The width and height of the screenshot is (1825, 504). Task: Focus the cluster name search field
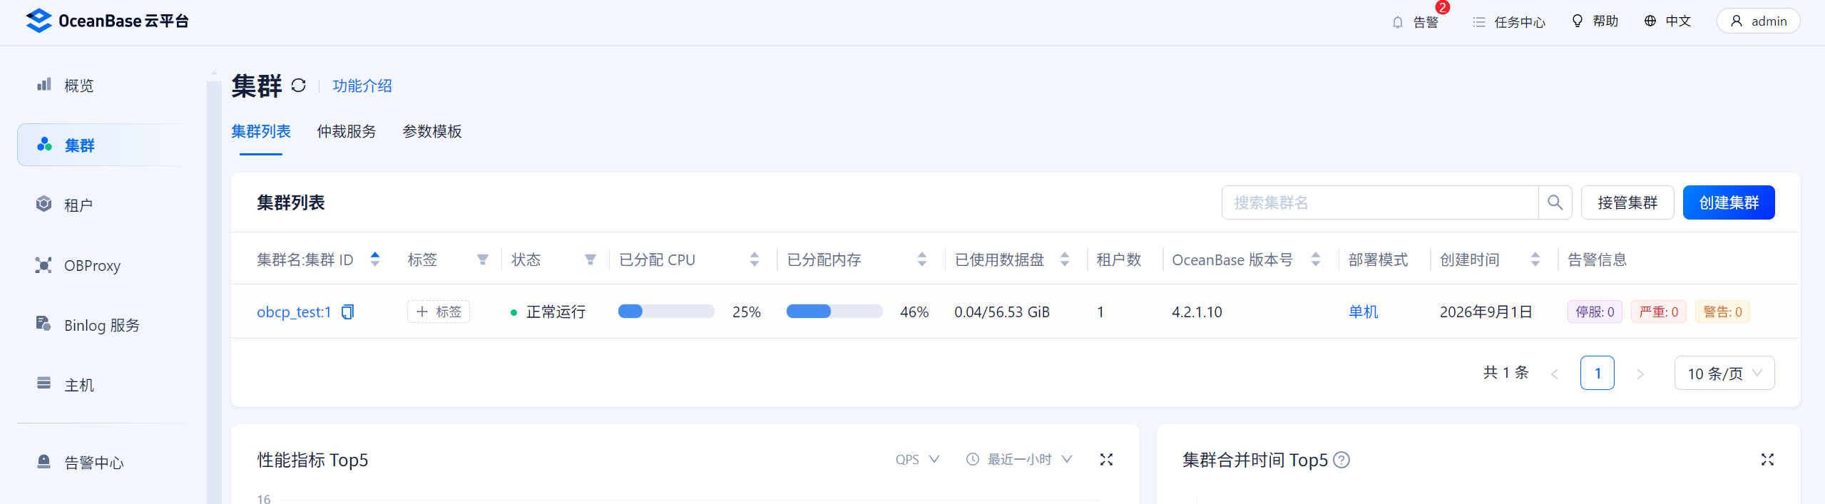pos(1380,202)
